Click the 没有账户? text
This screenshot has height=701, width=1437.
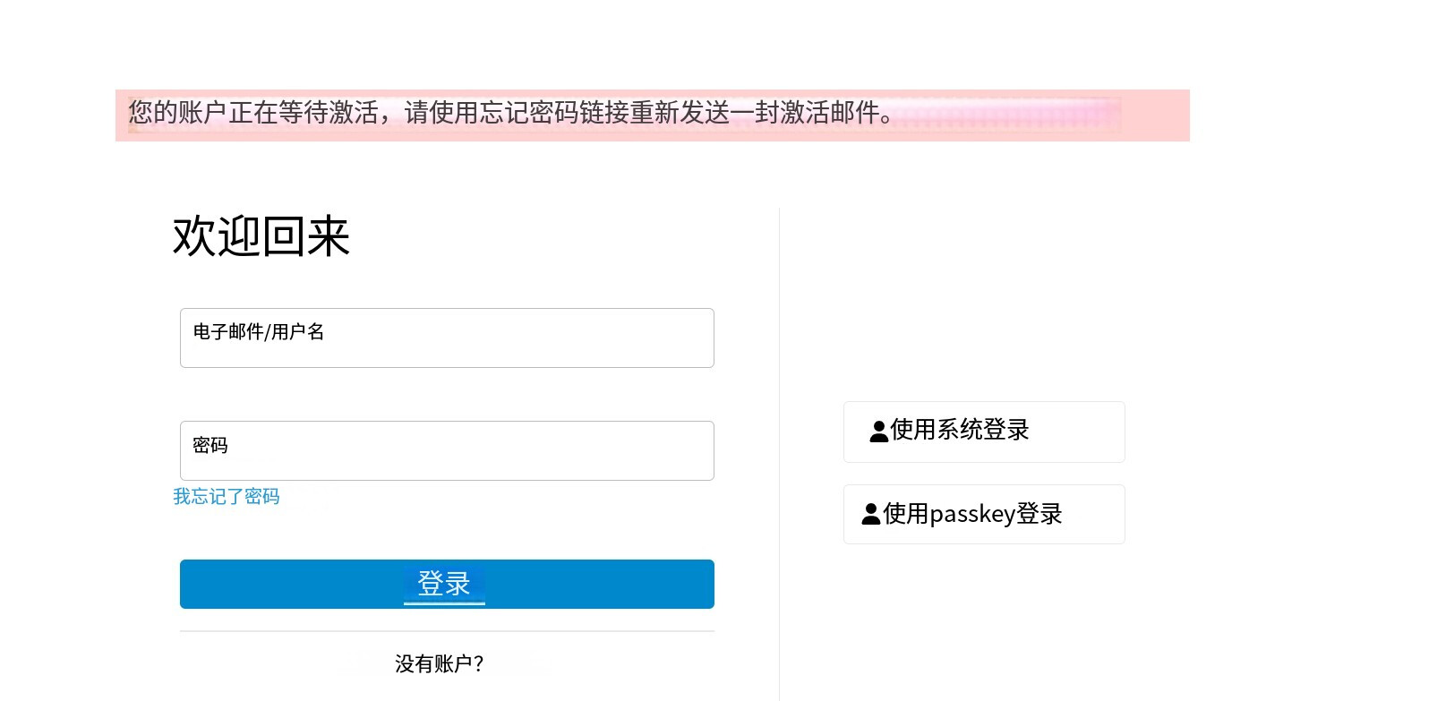click(x=440, y=663)
